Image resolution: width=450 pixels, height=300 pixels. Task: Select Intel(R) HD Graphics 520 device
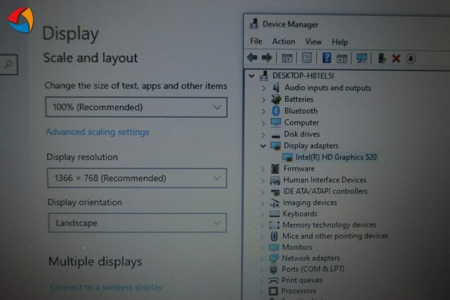coord(336,157)
